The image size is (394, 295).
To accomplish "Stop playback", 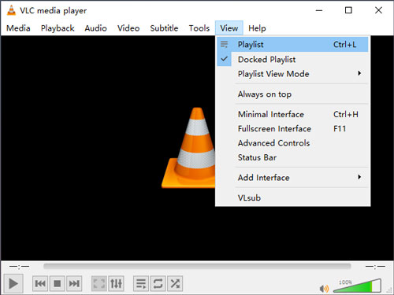I will pyautogui.click(x=58, y=283).
